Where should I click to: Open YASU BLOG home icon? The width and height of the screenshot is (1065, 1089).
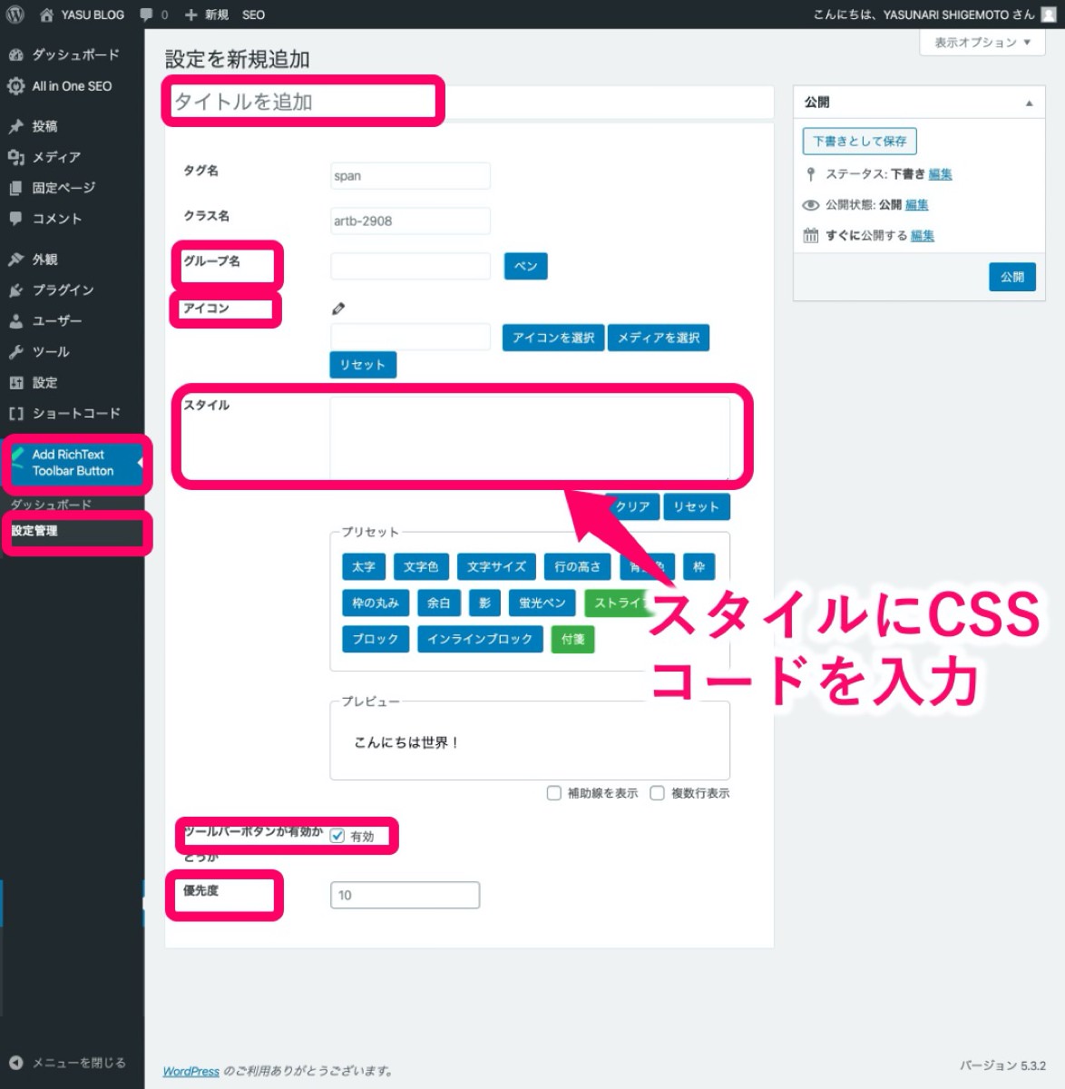coord(46,15)
